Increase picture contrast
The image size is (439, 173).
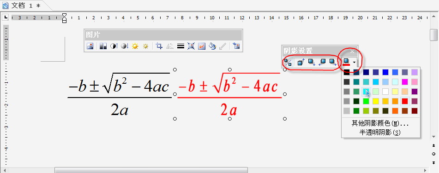click(x=114, y=46)
